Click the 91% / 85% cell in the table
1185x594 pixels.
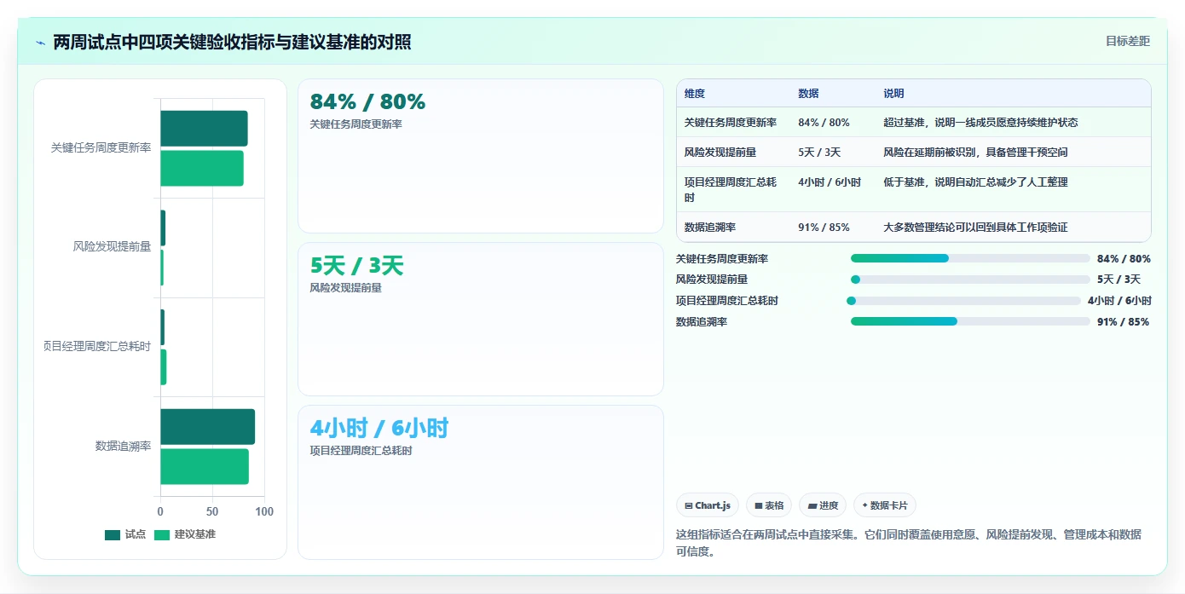click(x=824, y=228)
